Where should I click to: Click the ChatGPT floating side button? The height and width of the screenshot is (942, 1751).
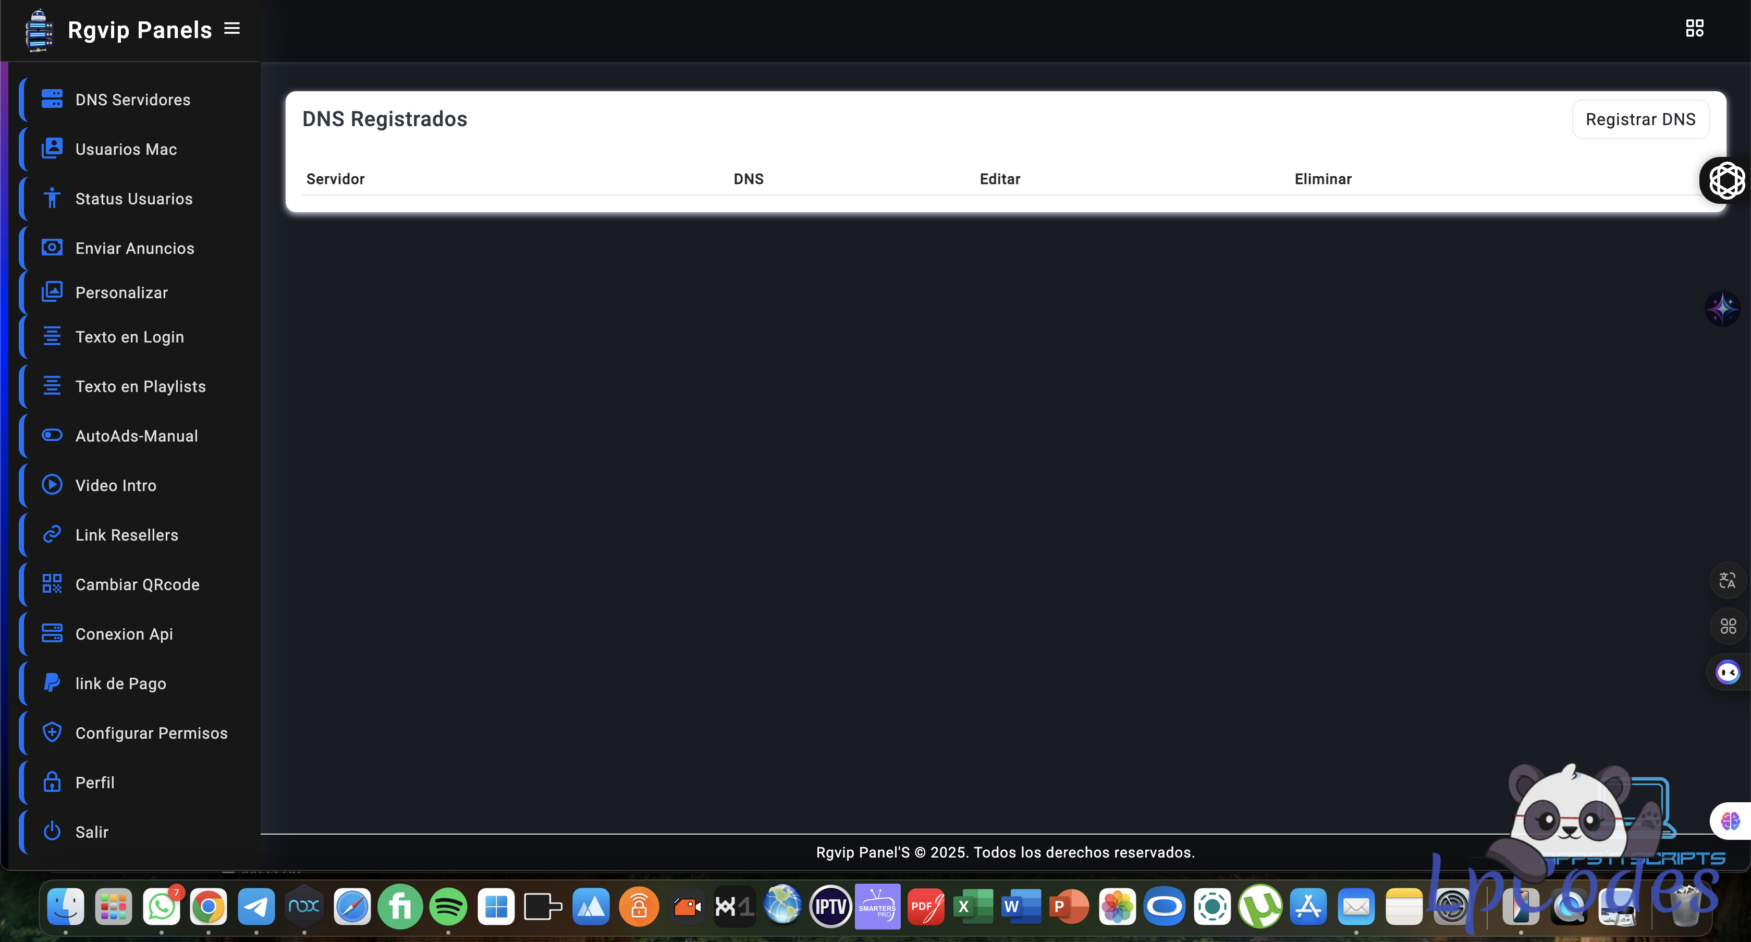1726,180
